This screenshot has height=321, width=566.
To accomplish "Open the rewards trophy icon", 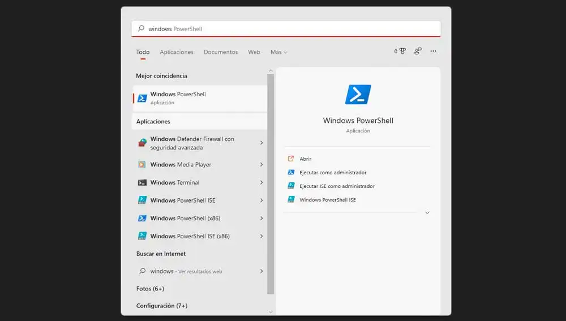I will (402, 52).
